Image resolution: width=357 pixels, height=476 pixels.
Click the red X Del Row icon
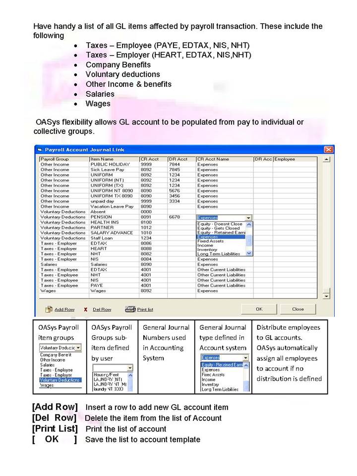(86, 309)
